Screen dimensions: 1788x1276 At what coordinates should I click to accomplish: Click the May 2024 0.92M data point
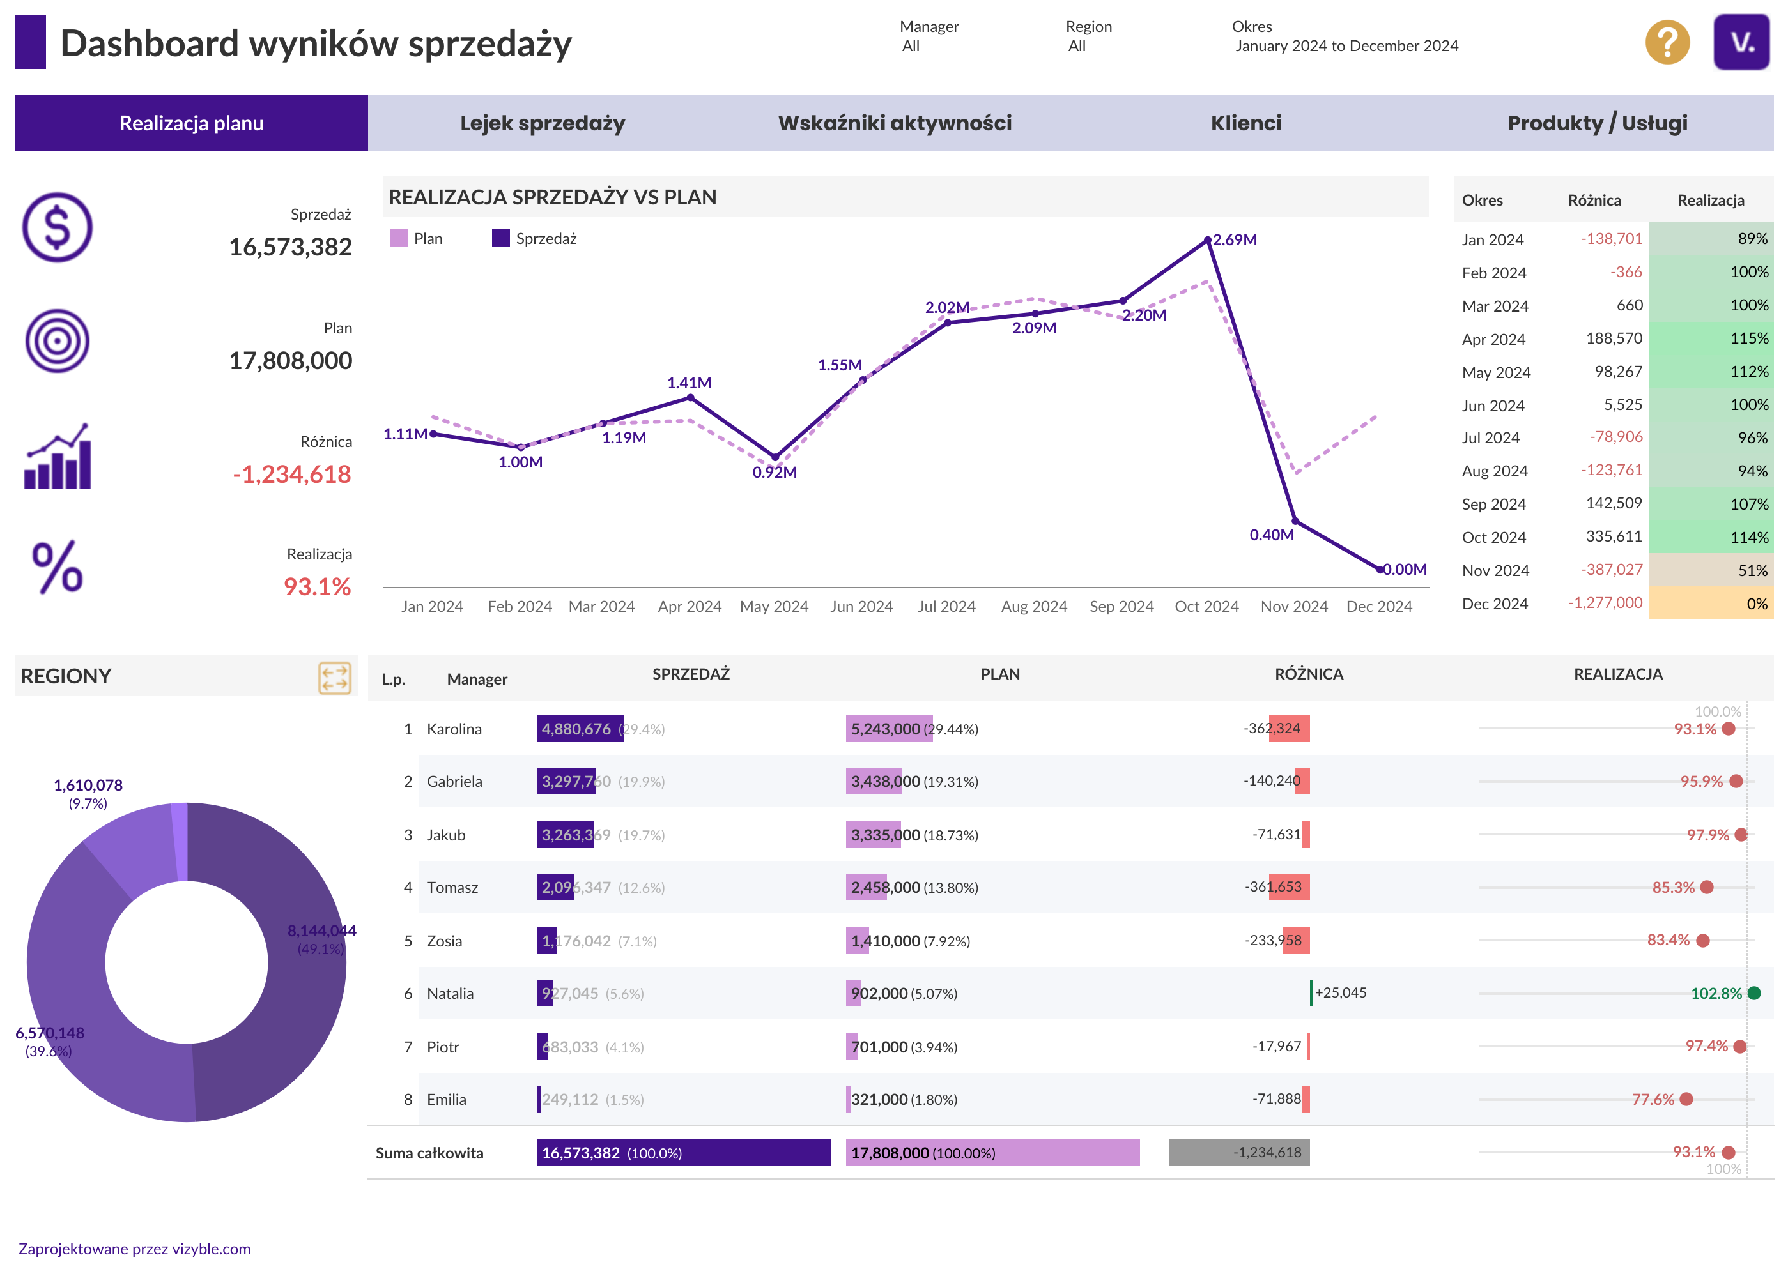pyautogui.click(x=775, y=457)
